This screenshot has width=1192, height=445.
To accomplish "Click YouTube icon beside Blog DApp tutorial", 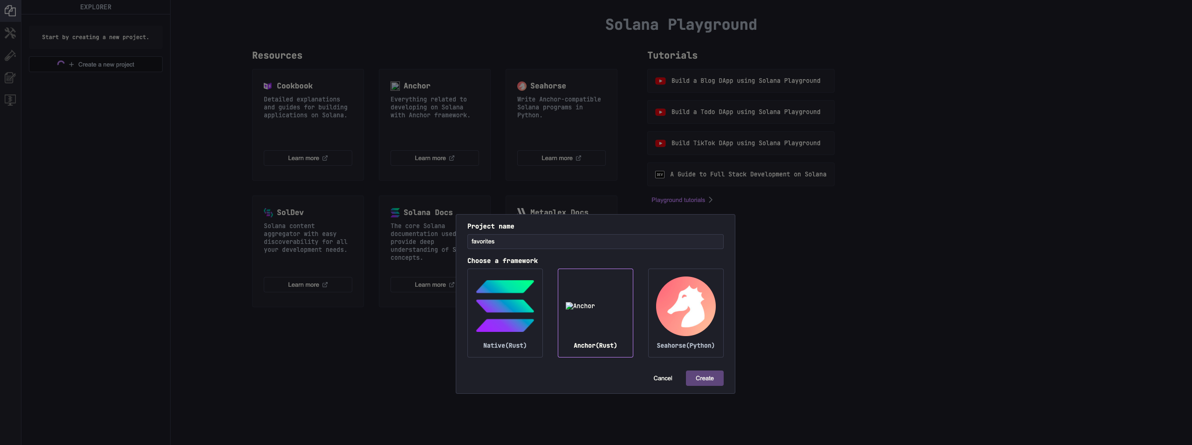I will [x=660, y=81].
